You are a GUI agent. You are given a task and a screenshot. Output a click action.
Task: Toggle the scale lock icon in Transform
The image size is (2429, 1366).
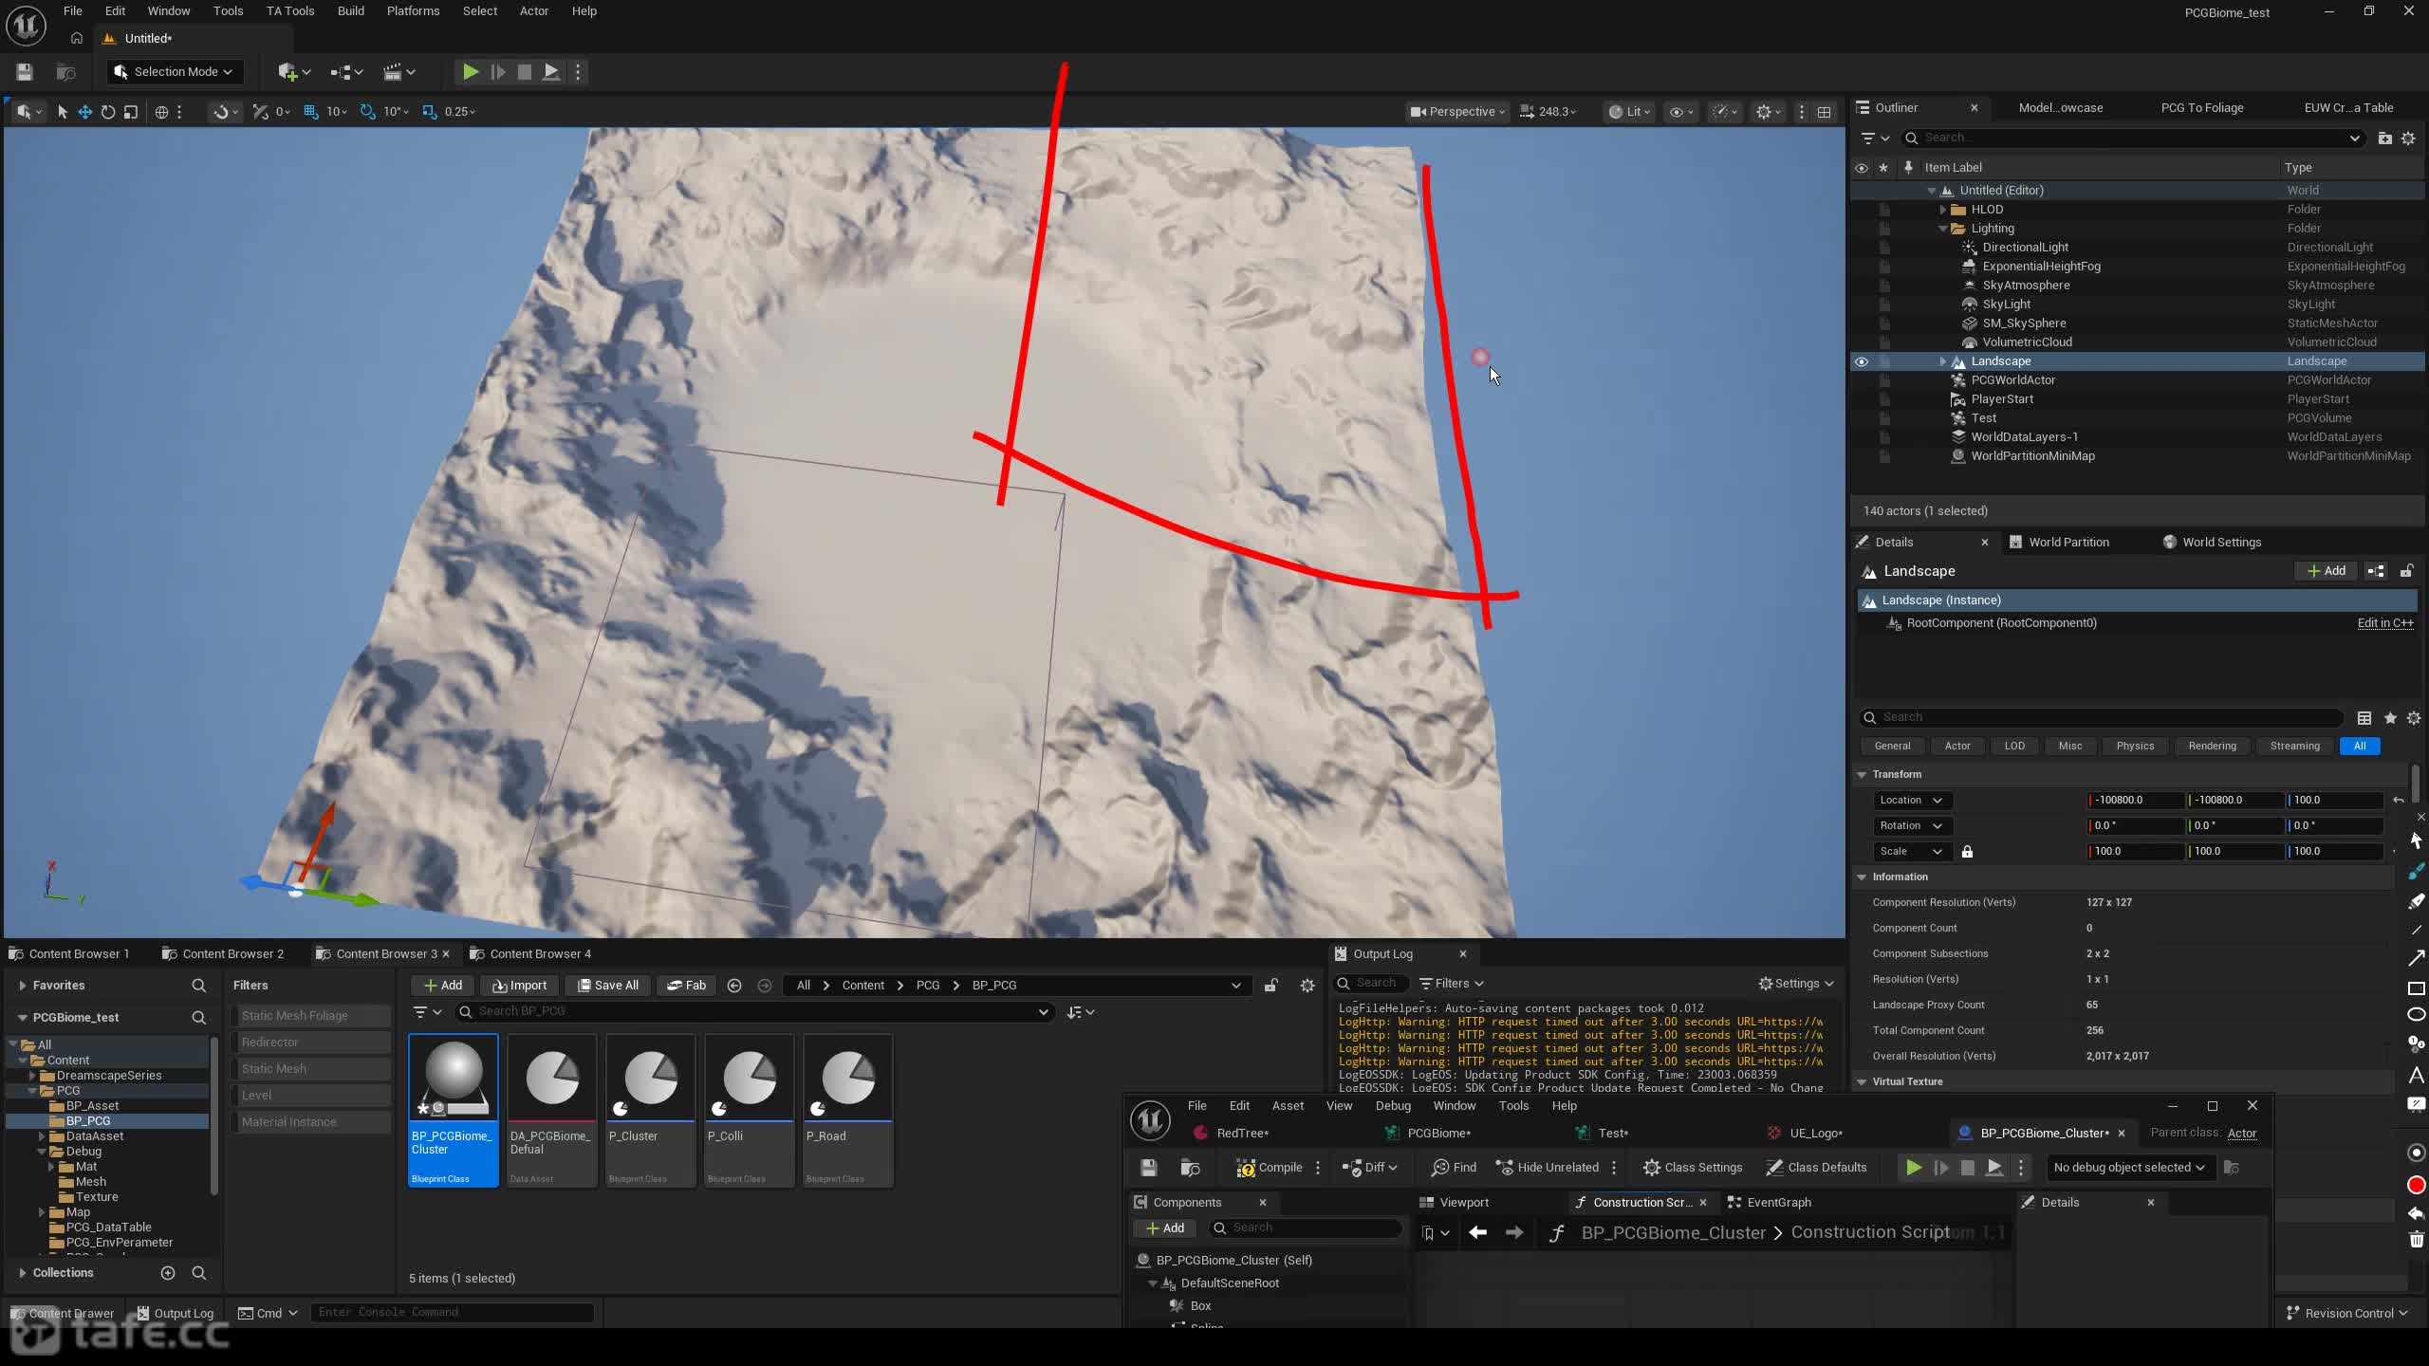click(1967, 852)
